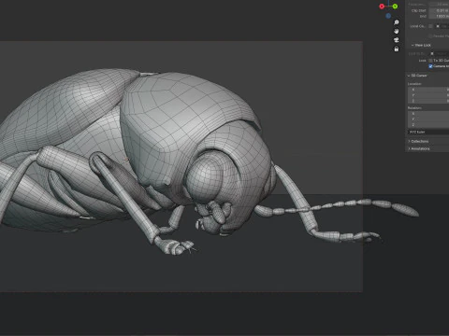Screen dimensions: 449x336
Task: Click the red X axis gizmo handle
Action: [x=382, y=7]
